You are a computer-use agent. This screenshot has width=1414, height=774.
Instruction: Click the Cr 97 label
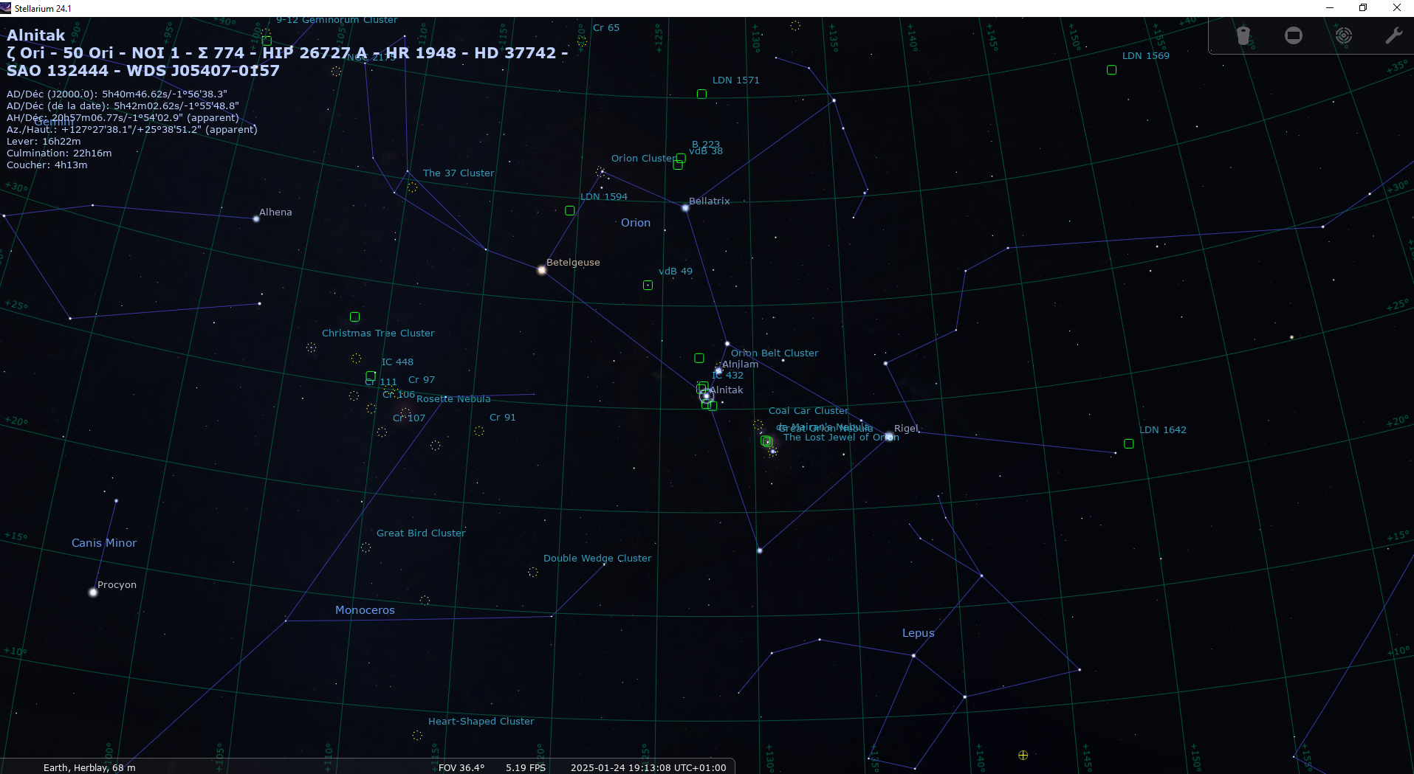(422, 380)
